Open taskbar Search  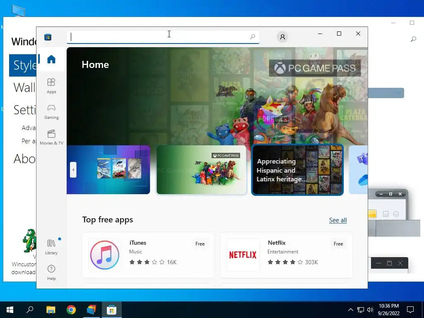coord(30,310)
